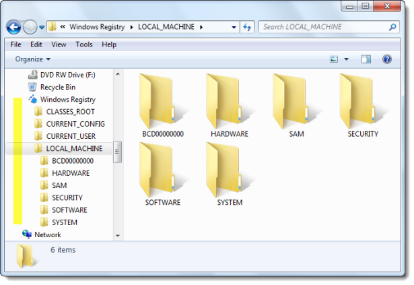414x285 pixels.
Task: Click the search magnifier icon
Action: pos(392,27)
